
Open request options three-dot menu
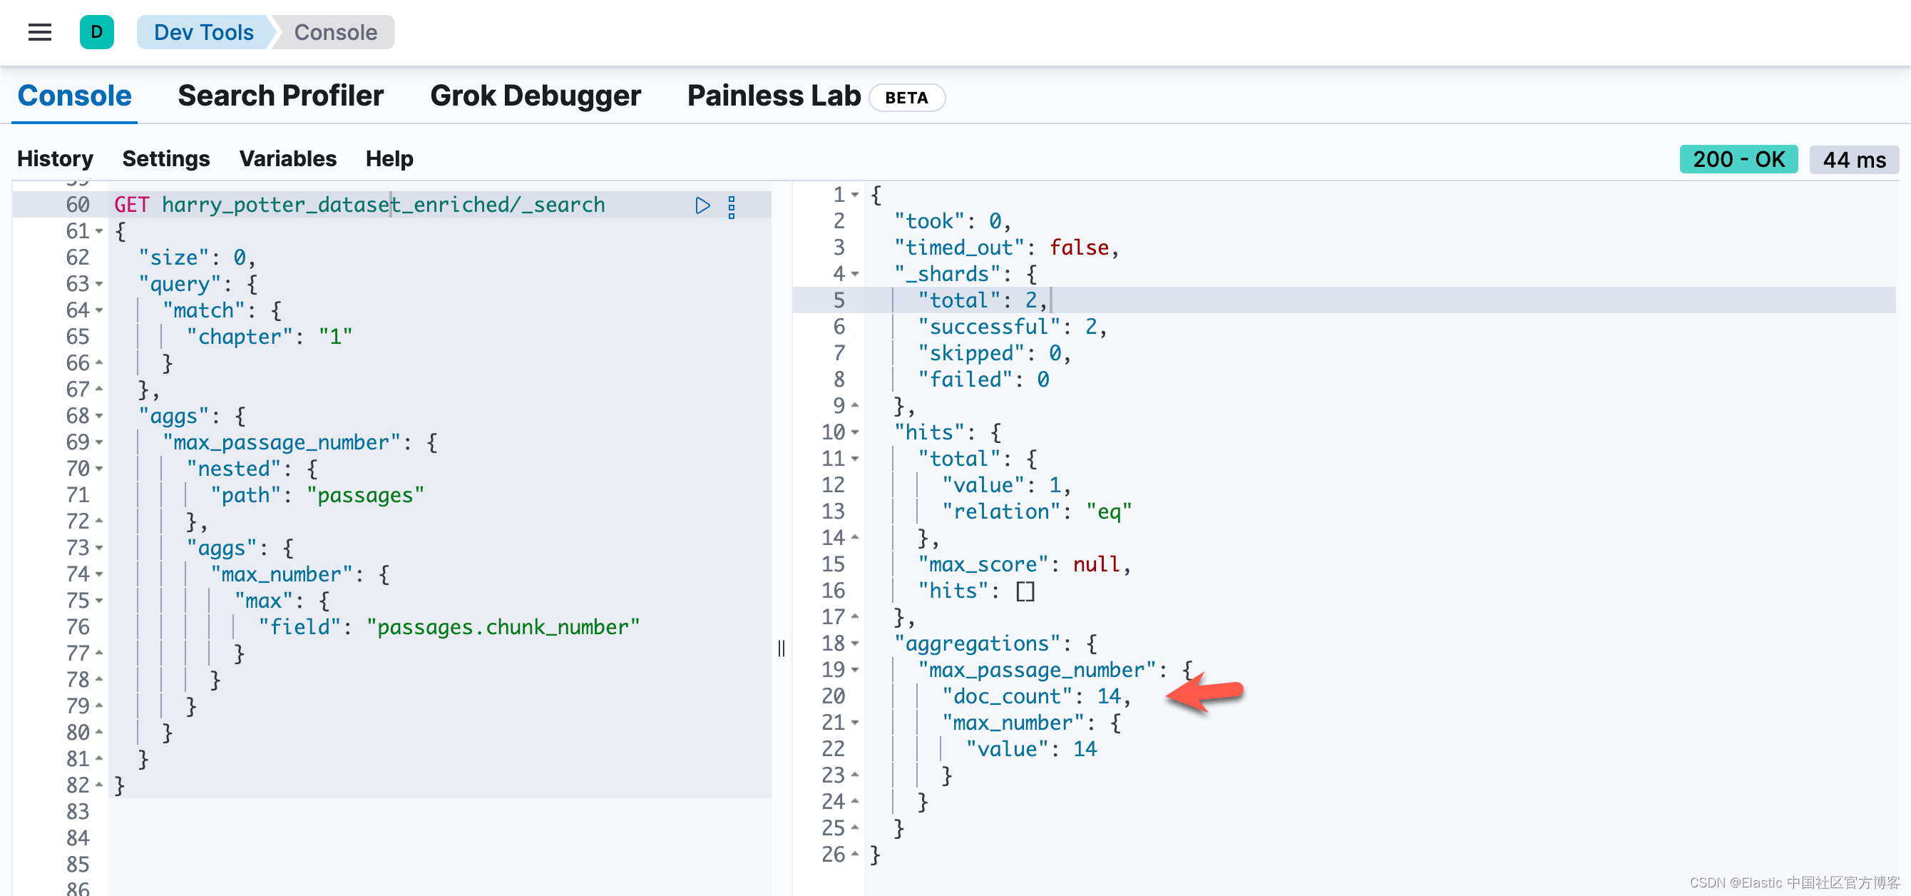[x=732, y=206]
